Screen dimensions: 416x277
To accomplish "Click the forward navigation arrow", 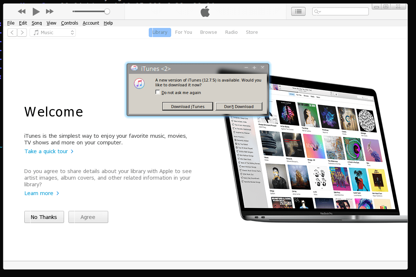I will click(x=22, y=32).
